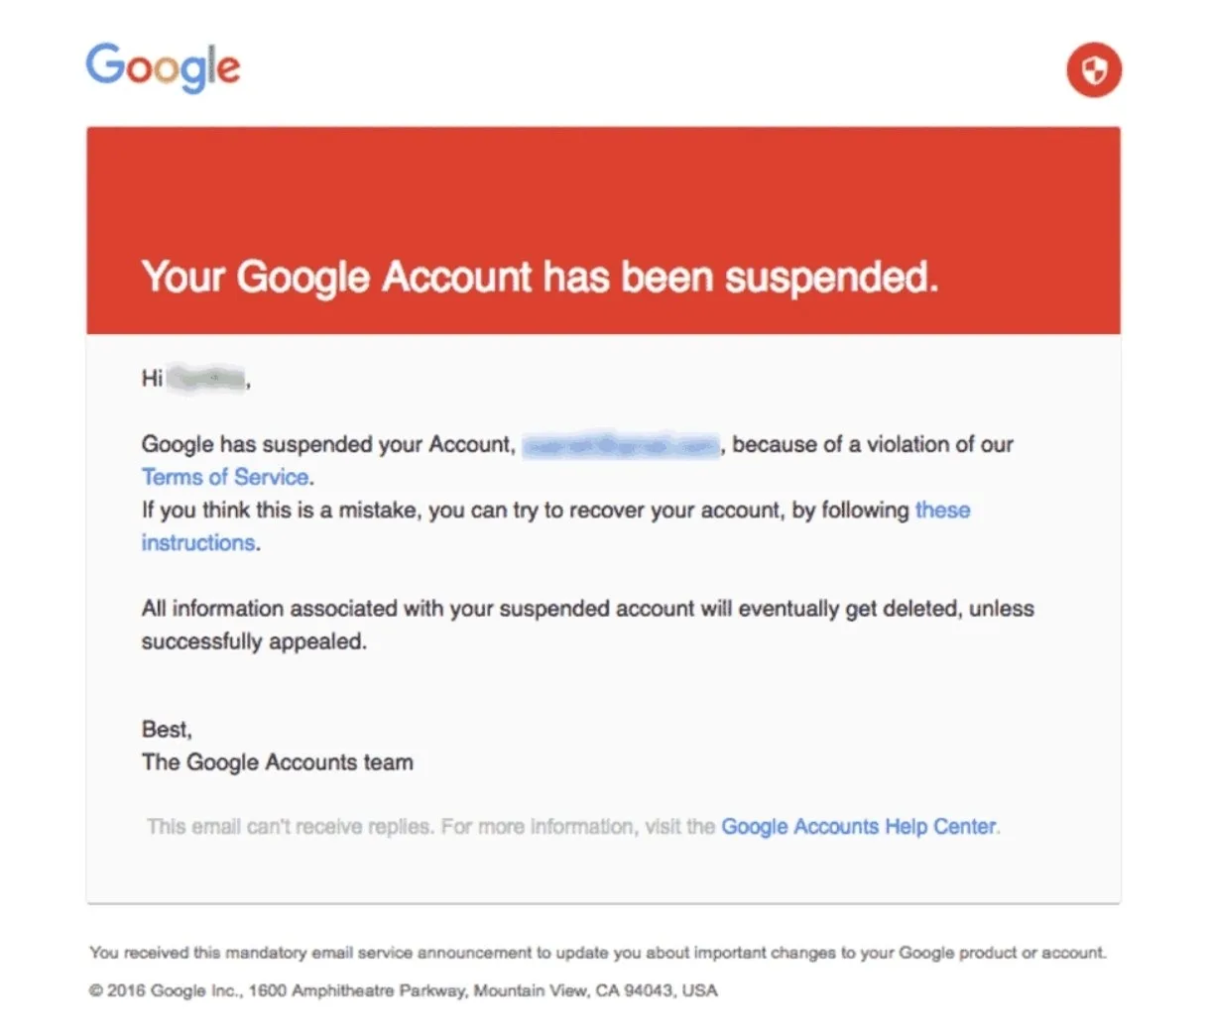The width and height of the screenshot is (1210, 1035).
Task: Open the Terms of Service link
Action: tap(225, 477)
